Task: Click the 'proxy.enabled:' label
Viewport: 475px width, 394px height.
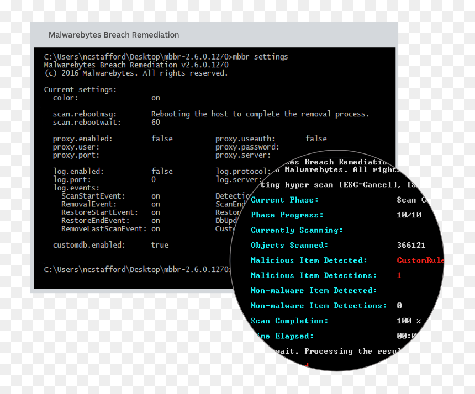Action: (82, 139)
